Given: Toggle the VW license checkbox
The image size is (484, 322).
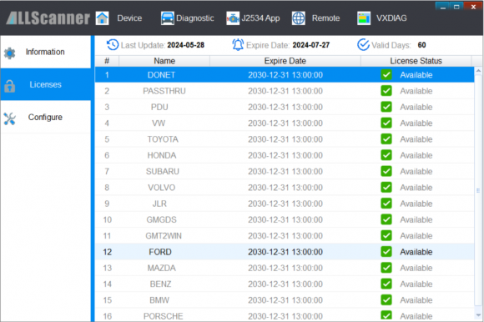Looking at the screenshot, I should coord(386,123).
